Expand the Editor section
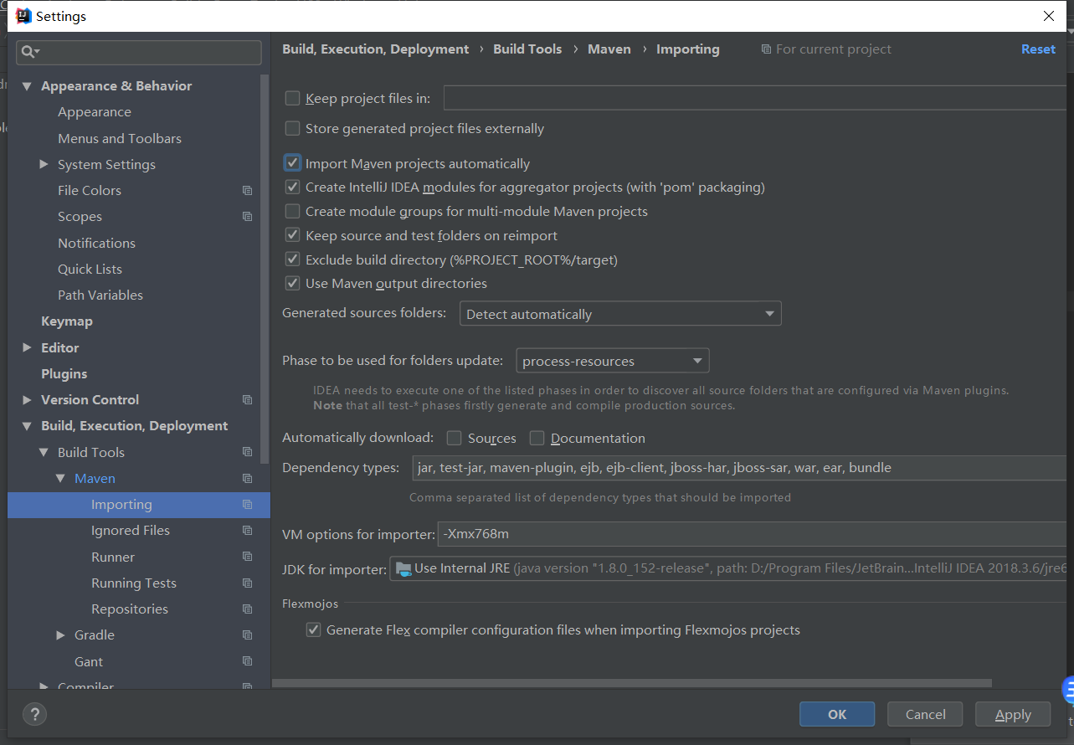The image size is (1074, 745). [27, 347]
